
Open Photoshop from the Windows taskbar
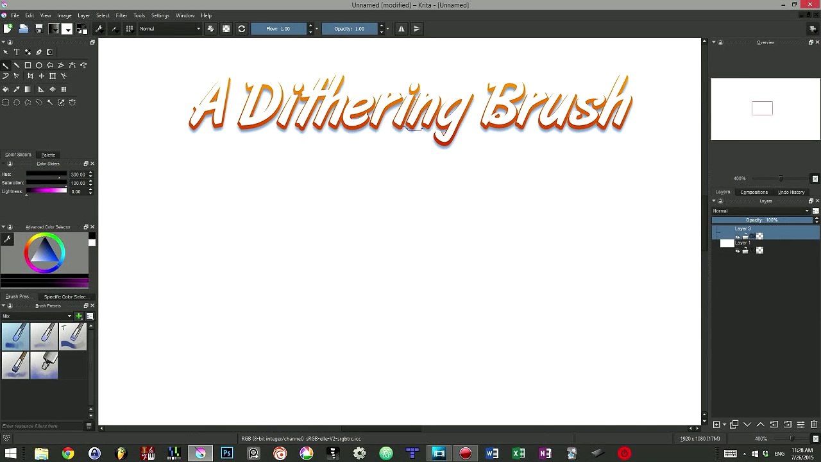coord(227,453)
